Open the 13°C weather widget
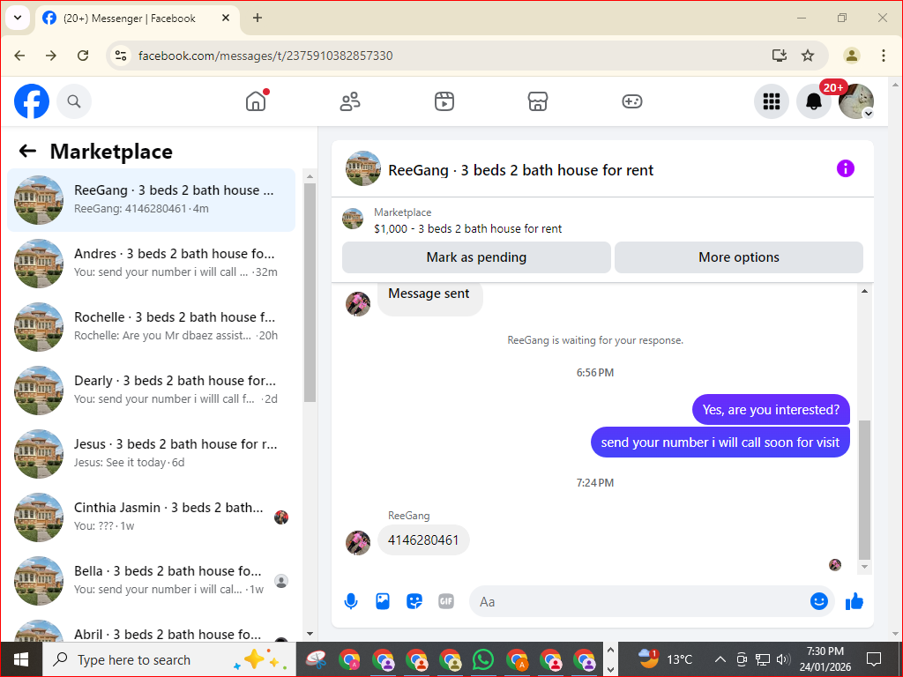Image resolution: width=903 pixels, height=677 pixels. pos(666,659)
